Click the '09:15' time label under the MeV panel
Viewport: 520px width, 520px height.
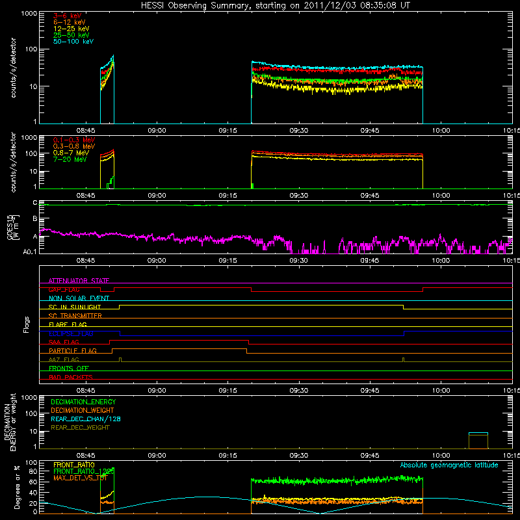coord(228,196)
